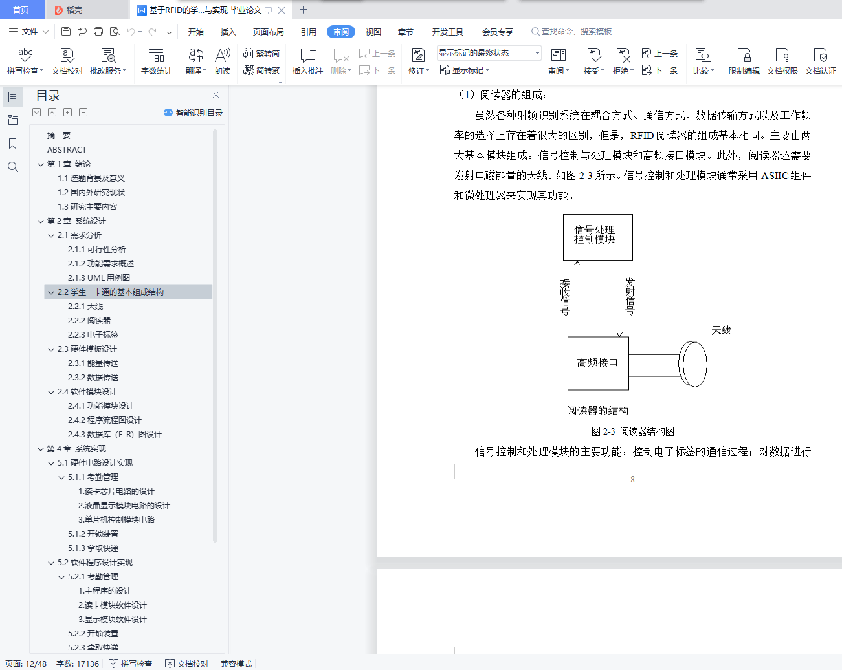Click the save icon in quick access toolbar

(66, 31)
